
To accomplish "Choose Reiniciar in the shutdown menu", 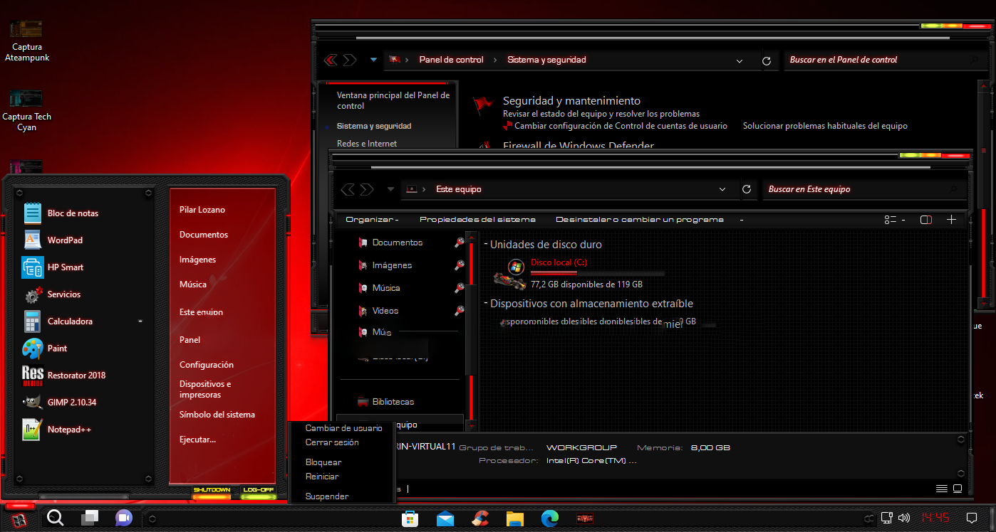I will 321,477.
